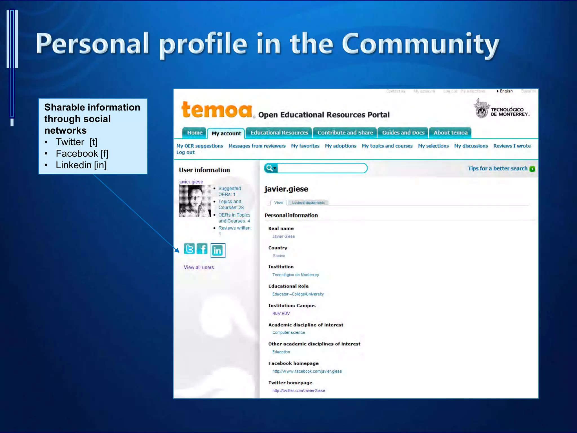The height and width of the screenshot is (433, 577).
Task: Open the Facebook homepage URL
Action: (x=307, y=371)
